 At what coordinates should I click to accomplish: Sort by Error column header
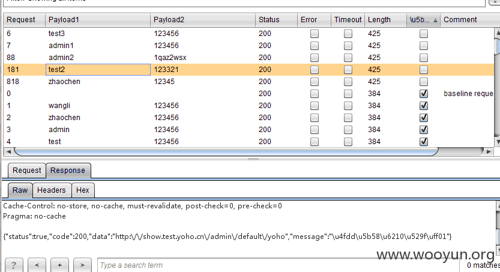point(314,20)
